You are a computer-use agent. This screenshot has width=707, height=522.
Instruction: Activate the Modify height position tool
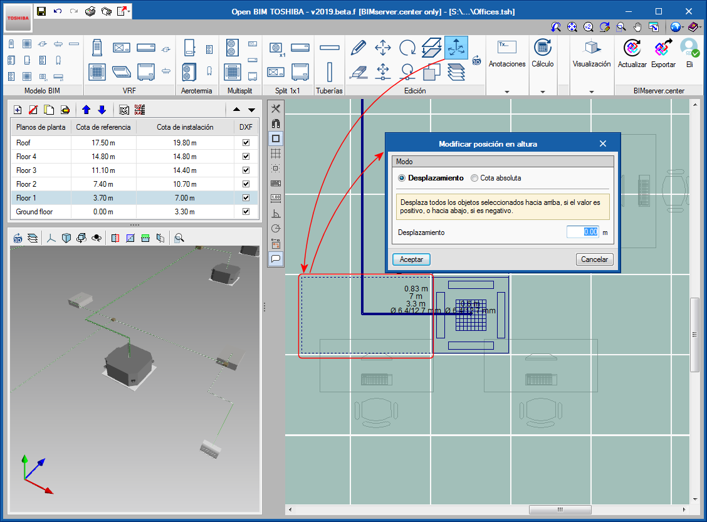456,48
